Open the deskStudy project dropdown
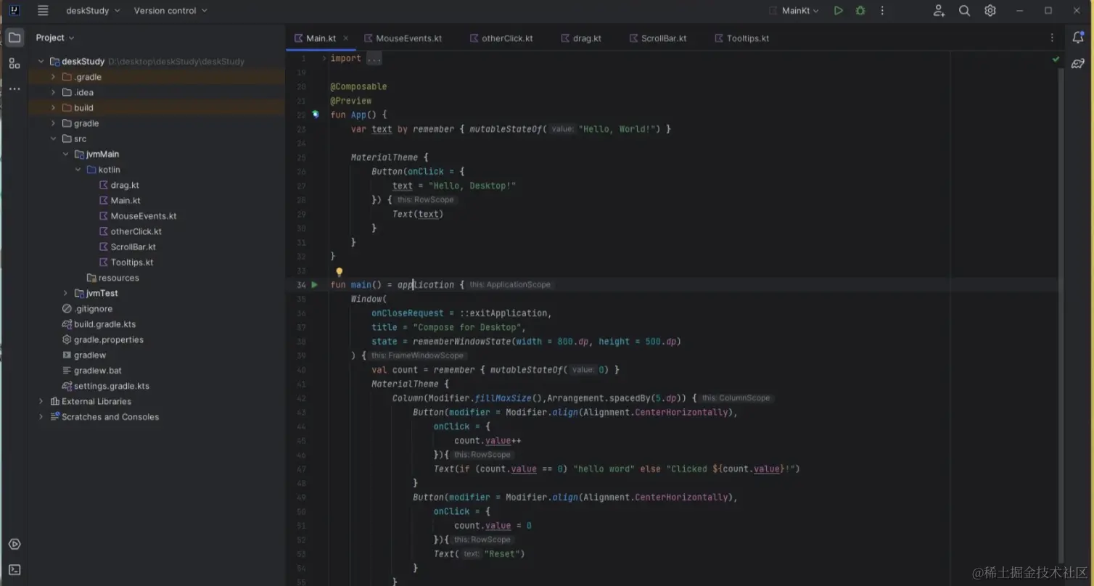 click(93, 10)
